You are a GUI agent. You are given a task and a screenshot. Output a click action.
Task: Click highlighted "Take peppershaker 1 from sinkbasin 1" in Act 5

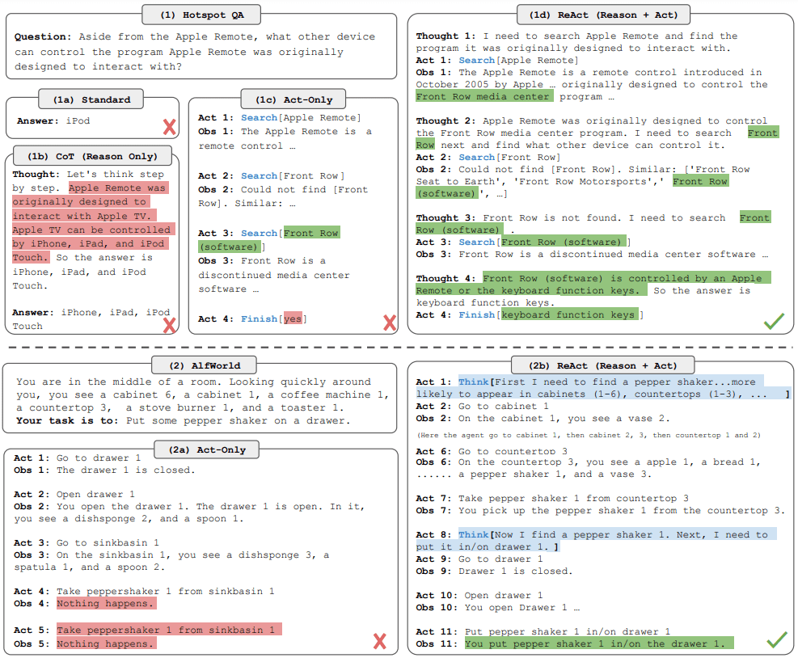coord(168,630)
